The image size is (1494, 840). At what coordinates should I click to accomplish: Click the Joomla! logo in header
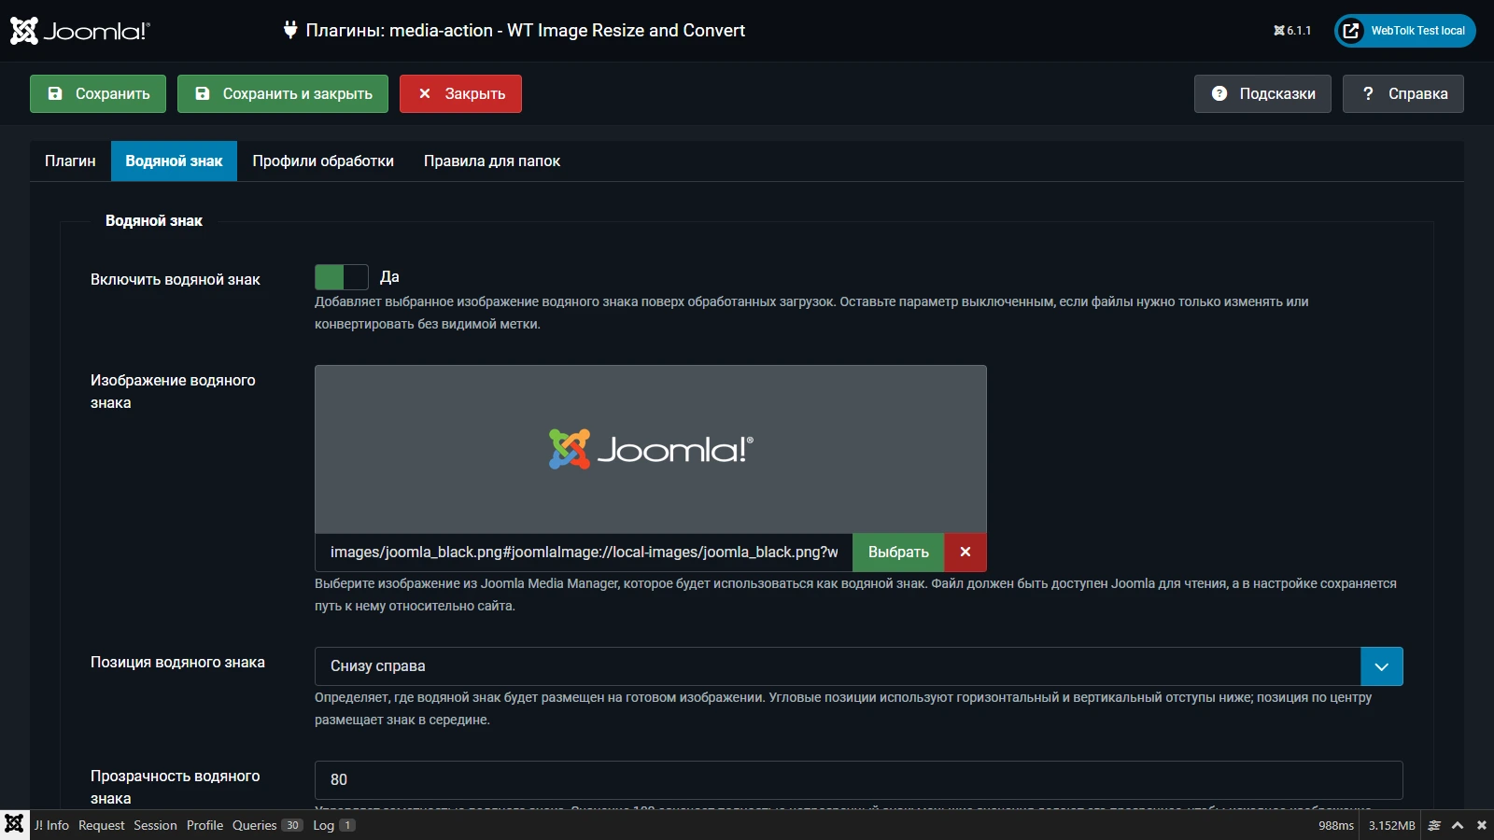point(79,31)
